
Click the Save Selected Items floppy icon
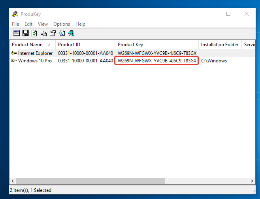[25, 33]
